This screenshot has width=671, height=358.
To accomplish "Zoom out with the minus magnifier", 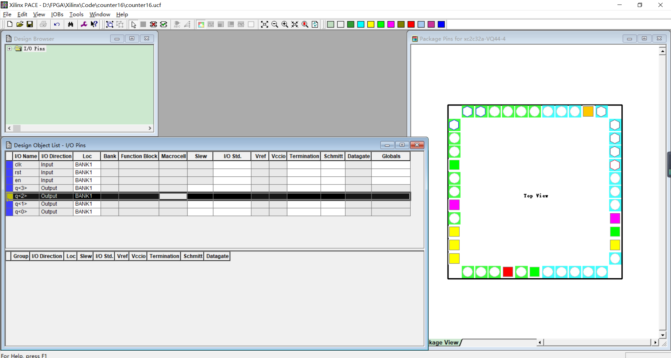I will pos(275,24).
